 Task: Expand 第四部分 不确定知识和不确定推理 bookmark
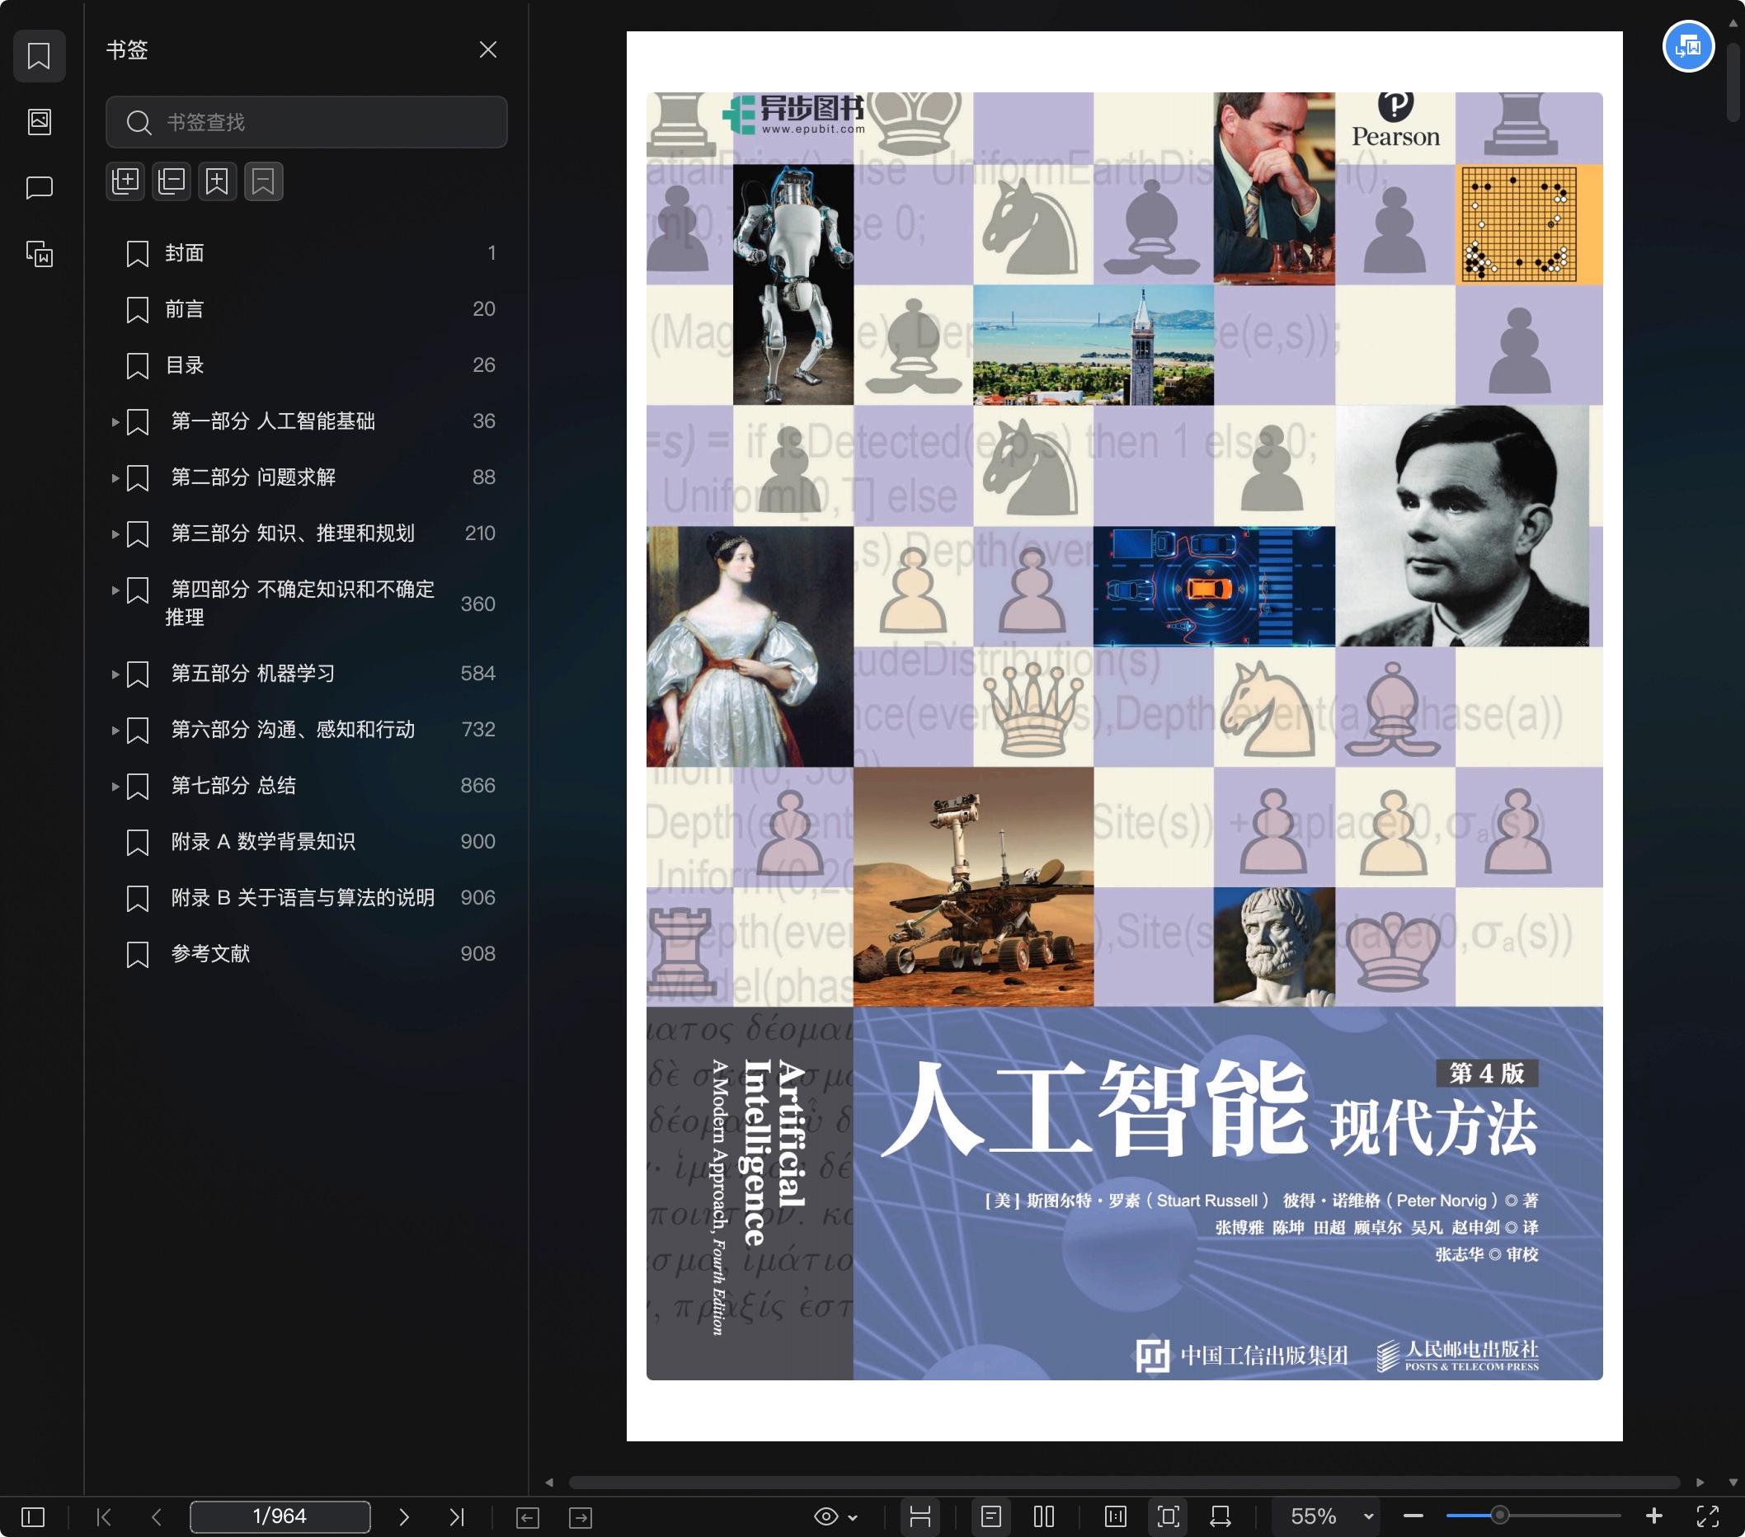click(115, 590)
